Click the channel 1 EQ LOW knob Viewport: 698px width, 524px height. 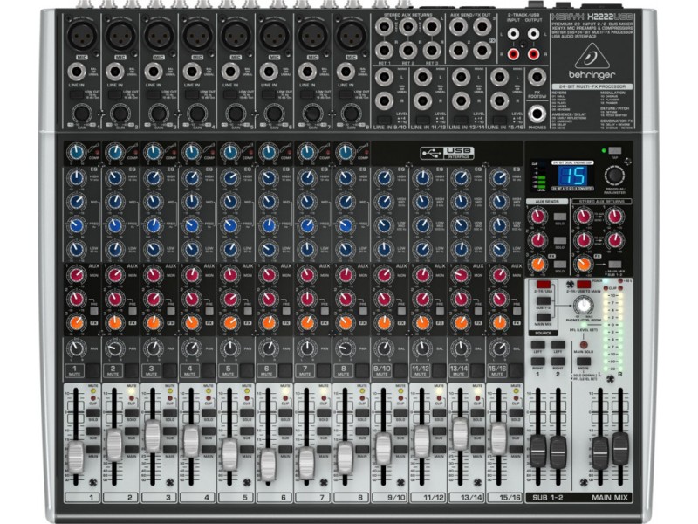click(x=76, y=249)
